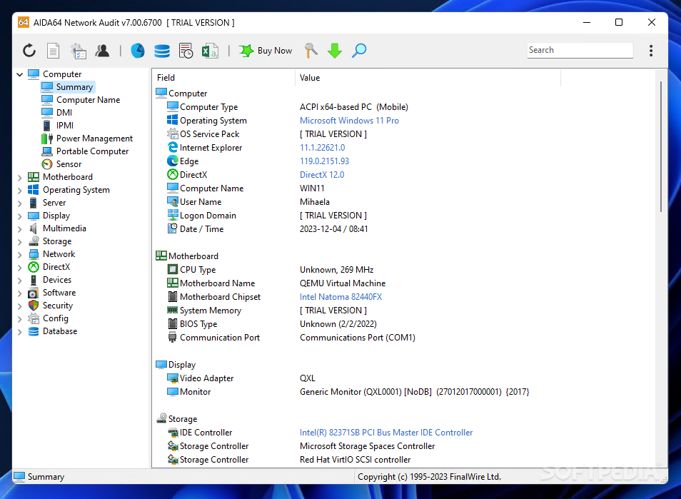The width and height of the screenshot is (681, 499).
Task: Click the keys icon in toolbar
Action: pyautogui.click(x=311, y=51)
